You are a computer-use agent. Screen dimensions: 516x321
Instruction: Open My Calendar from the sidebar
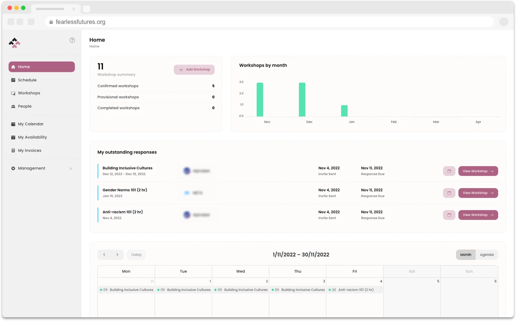click(30, 124)
